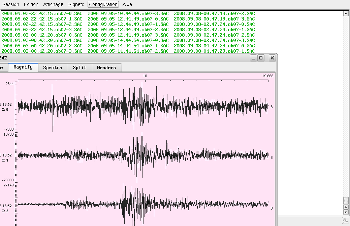Open the Headers tab
Image resolution: width=350 pixels, height=226 pixels.
click(x=106, y=67)
